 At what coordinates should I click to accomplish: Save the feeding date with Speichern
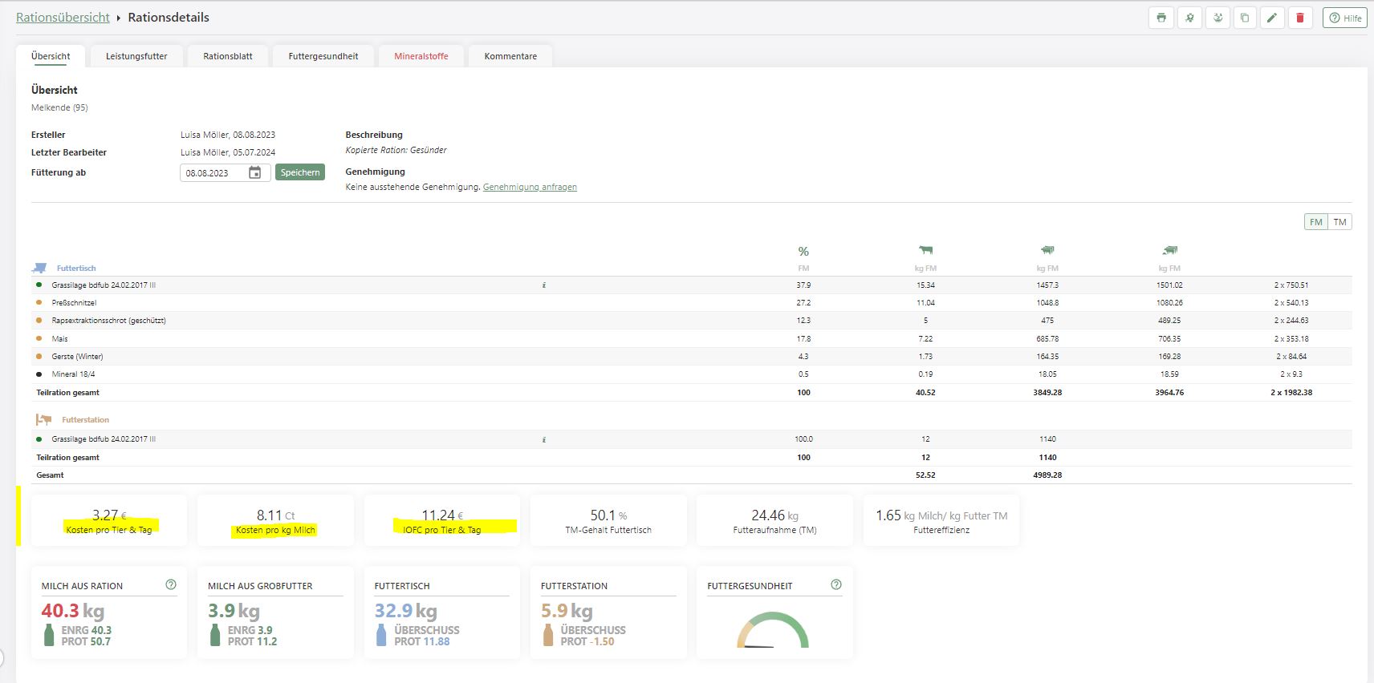(300, 172)
